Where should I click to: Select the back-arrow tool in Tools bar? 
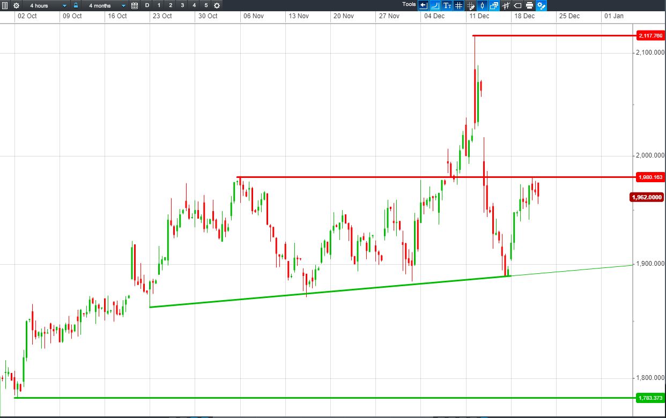pyautogui.click(x=423, y=5)
